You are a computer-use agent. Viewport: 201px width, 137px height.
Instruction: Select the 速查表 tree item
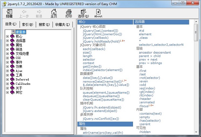[x=21, y=32]
